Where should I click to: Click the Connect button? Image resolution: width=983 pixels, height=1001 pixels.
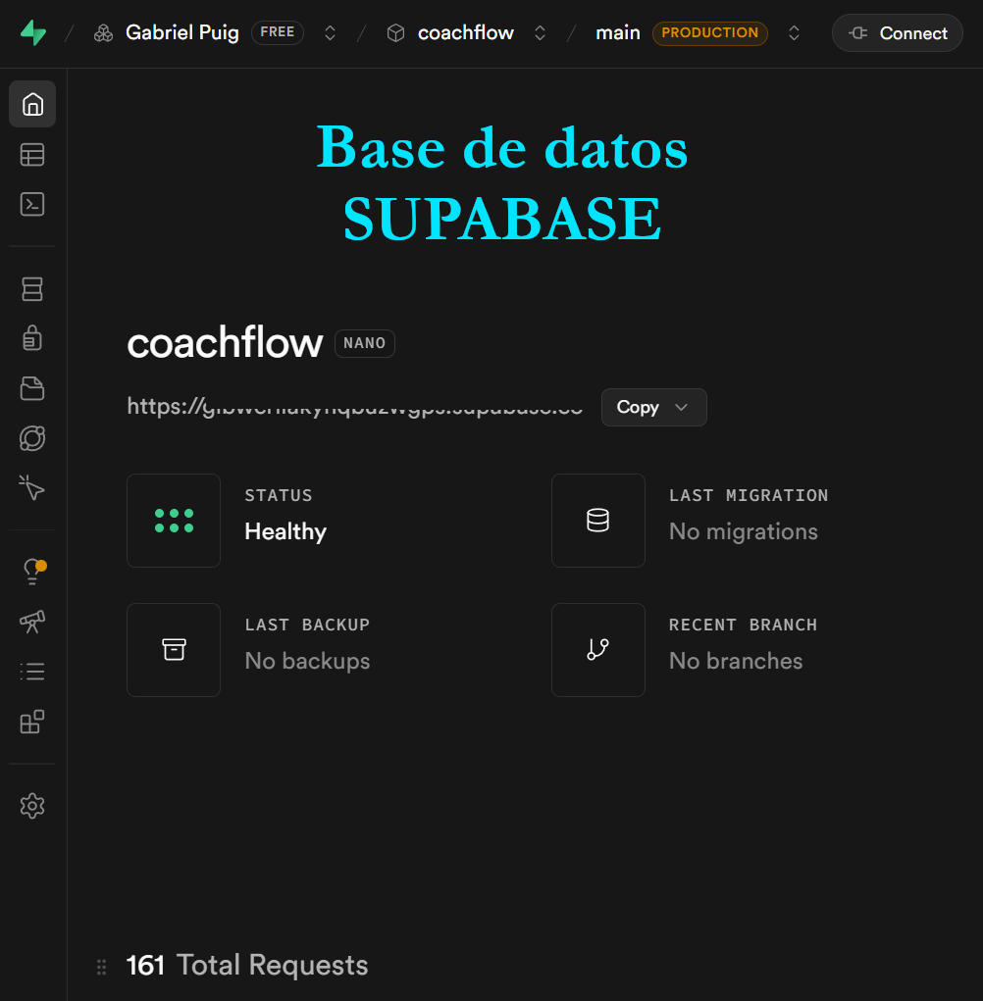(x=897, y=33)
